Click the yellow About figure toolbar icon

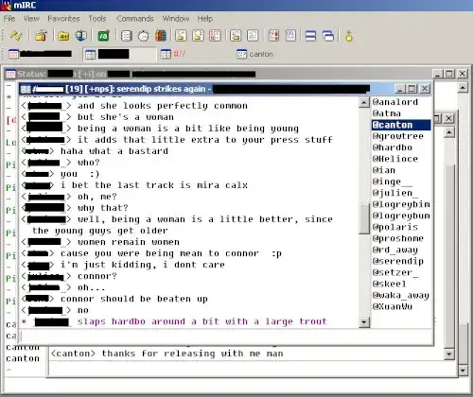348,36
